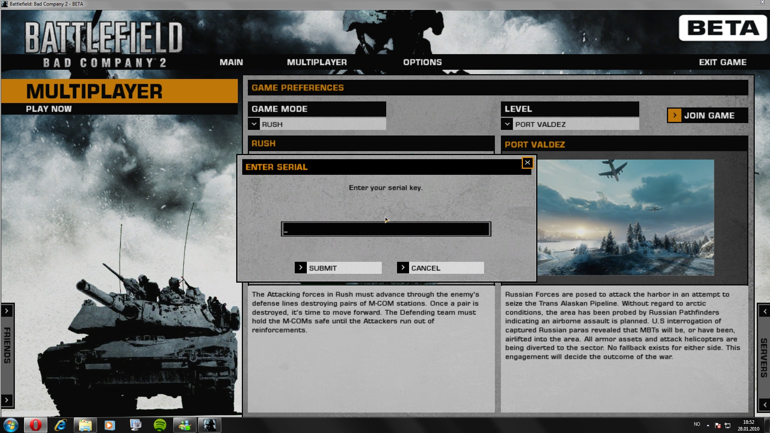Open the Action Center flag icon
Screen dimensions: 770x433
click(x=718, y=425)
